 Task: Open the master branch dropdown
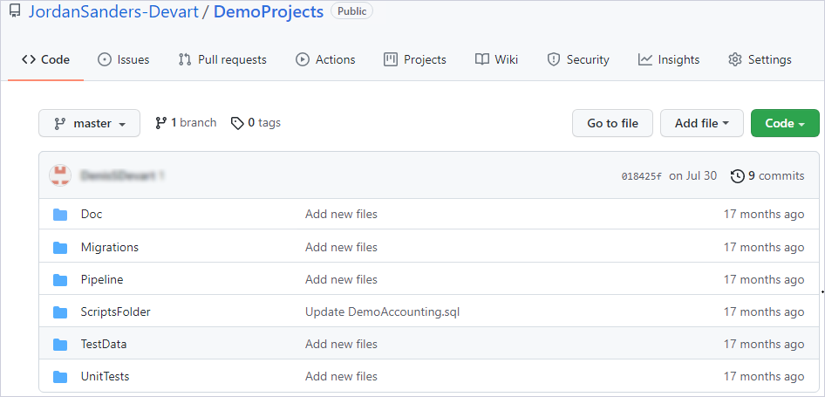pos(90,123)
